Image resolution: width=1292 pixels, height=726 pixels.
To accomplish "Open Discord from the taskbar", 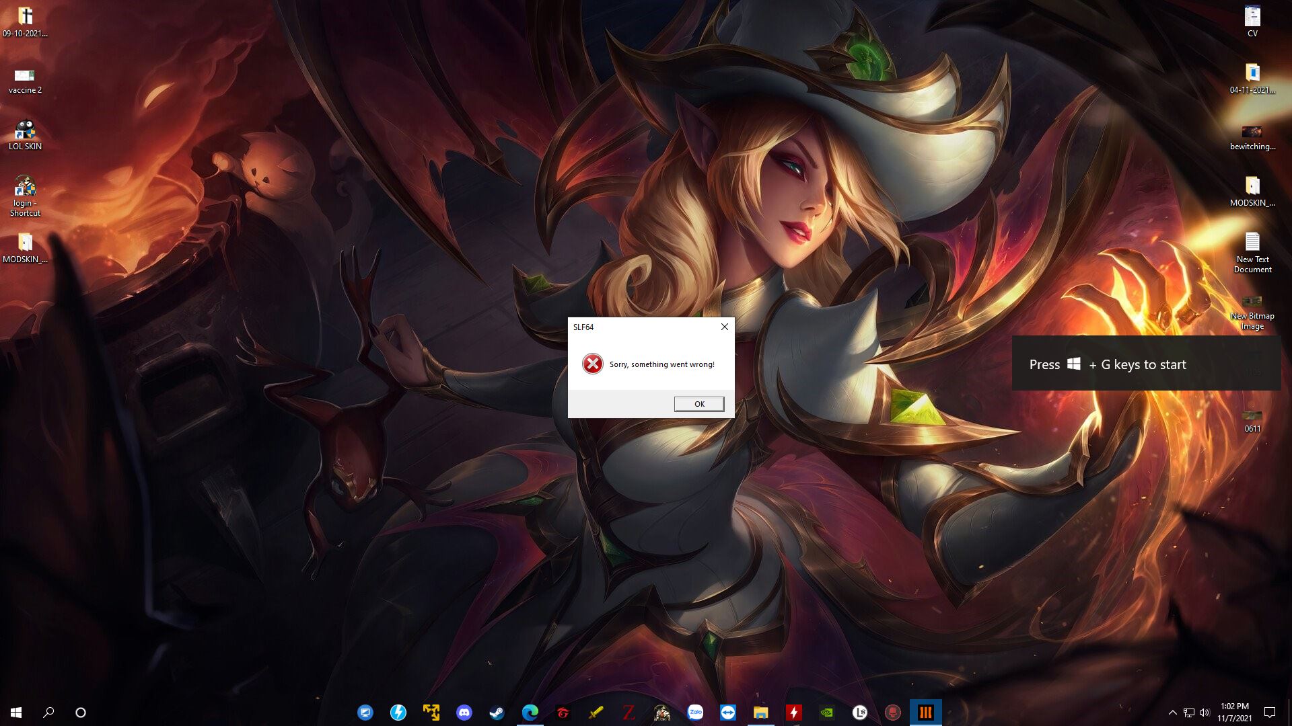I will (464, 713).
